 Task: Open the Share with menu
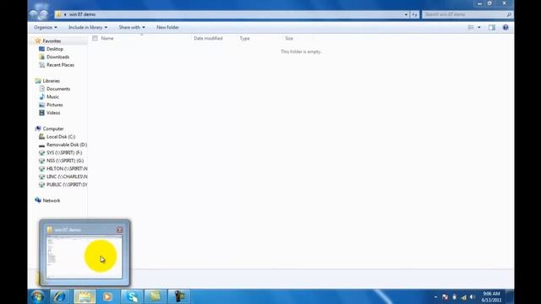coord(132,27)
